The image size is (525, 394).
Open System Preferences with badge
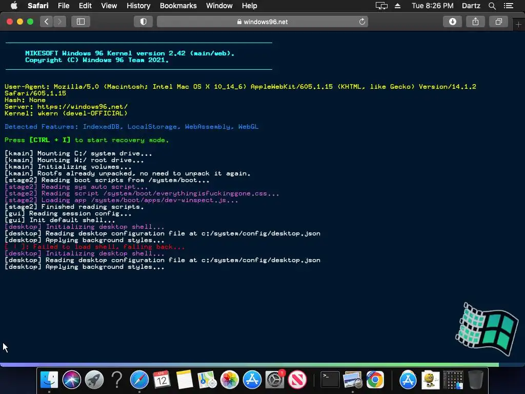click(x=275, y=380)
